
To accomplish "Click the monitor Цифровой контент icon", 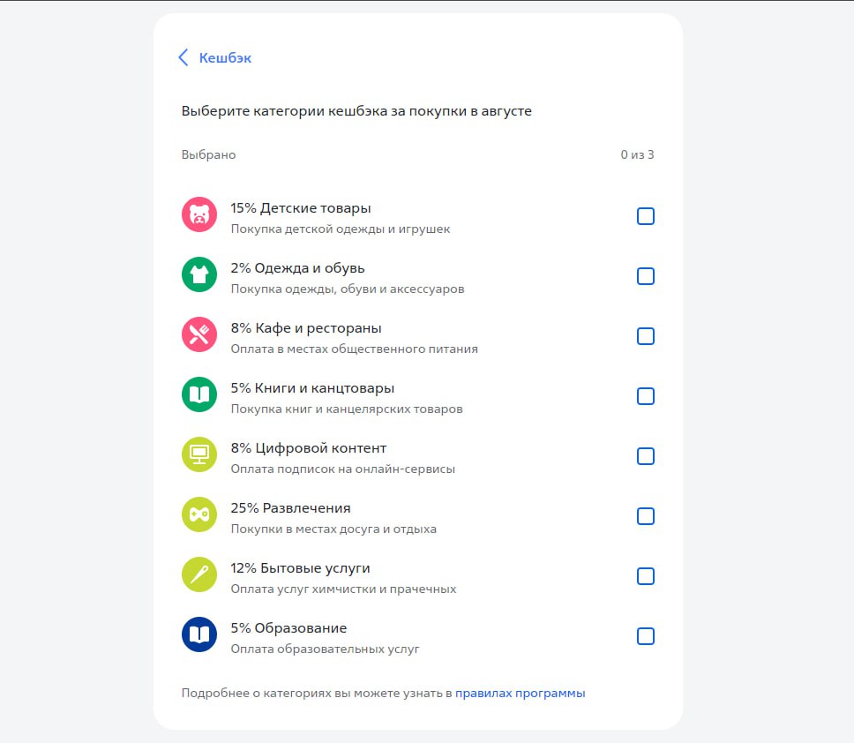I will [199, 454].
